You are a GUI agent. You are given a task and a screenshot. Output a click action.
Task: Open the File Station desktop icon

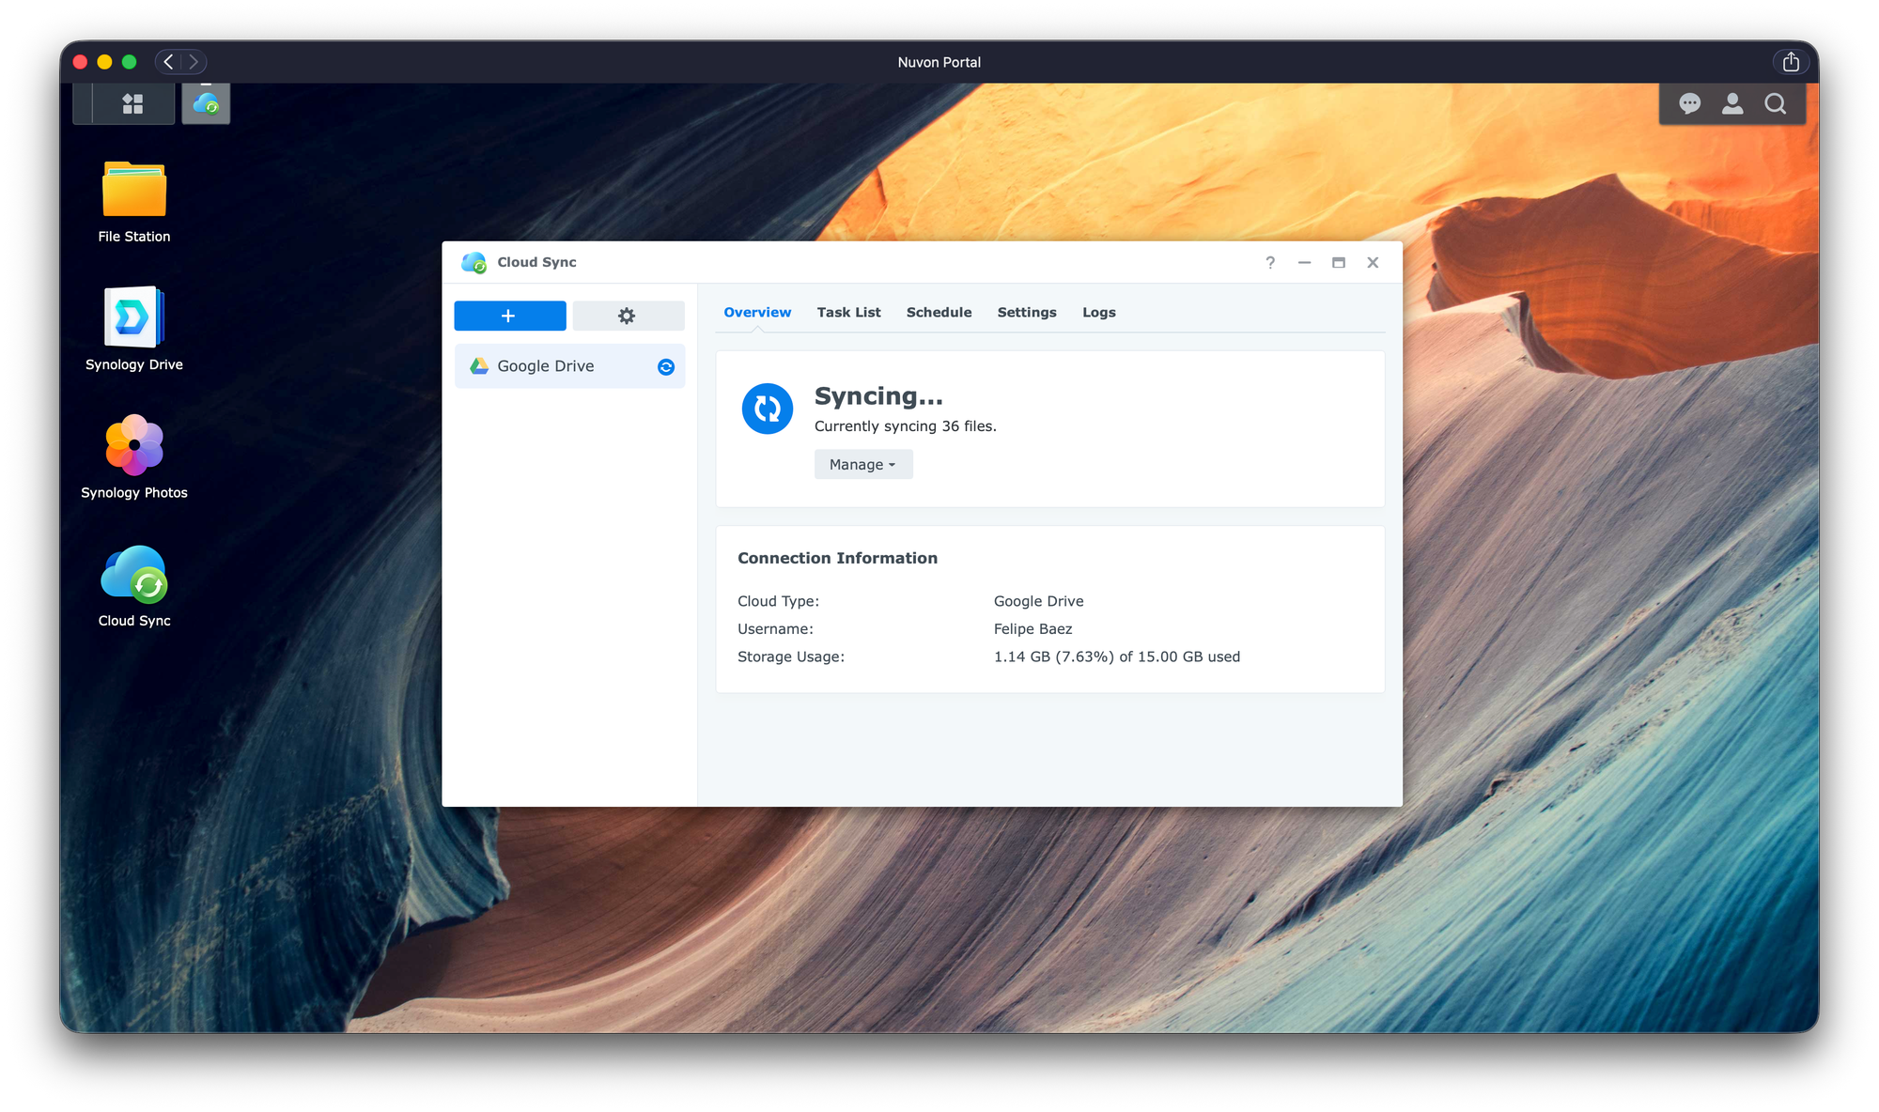pyautogui.click(x=134, y=192)
